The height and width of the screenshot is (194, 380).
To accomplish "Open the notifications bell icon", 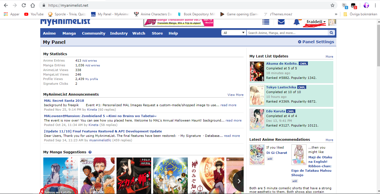I will [296, 22].
